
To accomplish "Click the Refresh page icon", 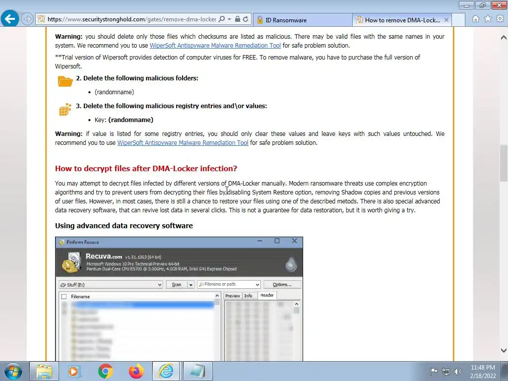I will tap(246, 19).
